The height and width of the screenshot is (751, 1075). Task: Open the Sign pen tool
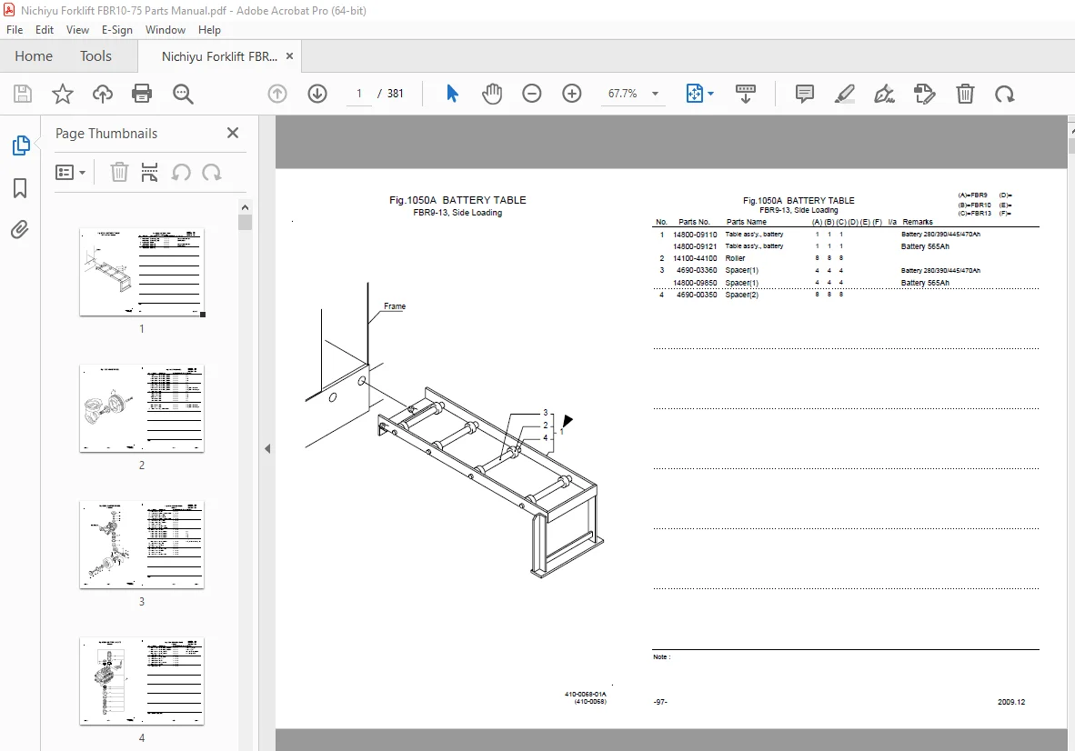884,94
